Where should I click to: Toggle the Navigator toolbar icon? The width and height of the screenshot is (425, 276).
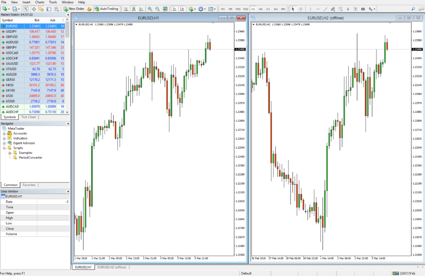click(x=41, y=9)
